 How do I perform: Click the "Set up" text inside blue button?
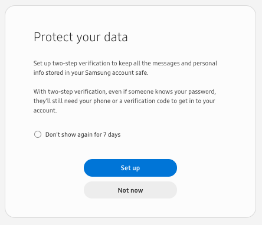click(130, 168)
